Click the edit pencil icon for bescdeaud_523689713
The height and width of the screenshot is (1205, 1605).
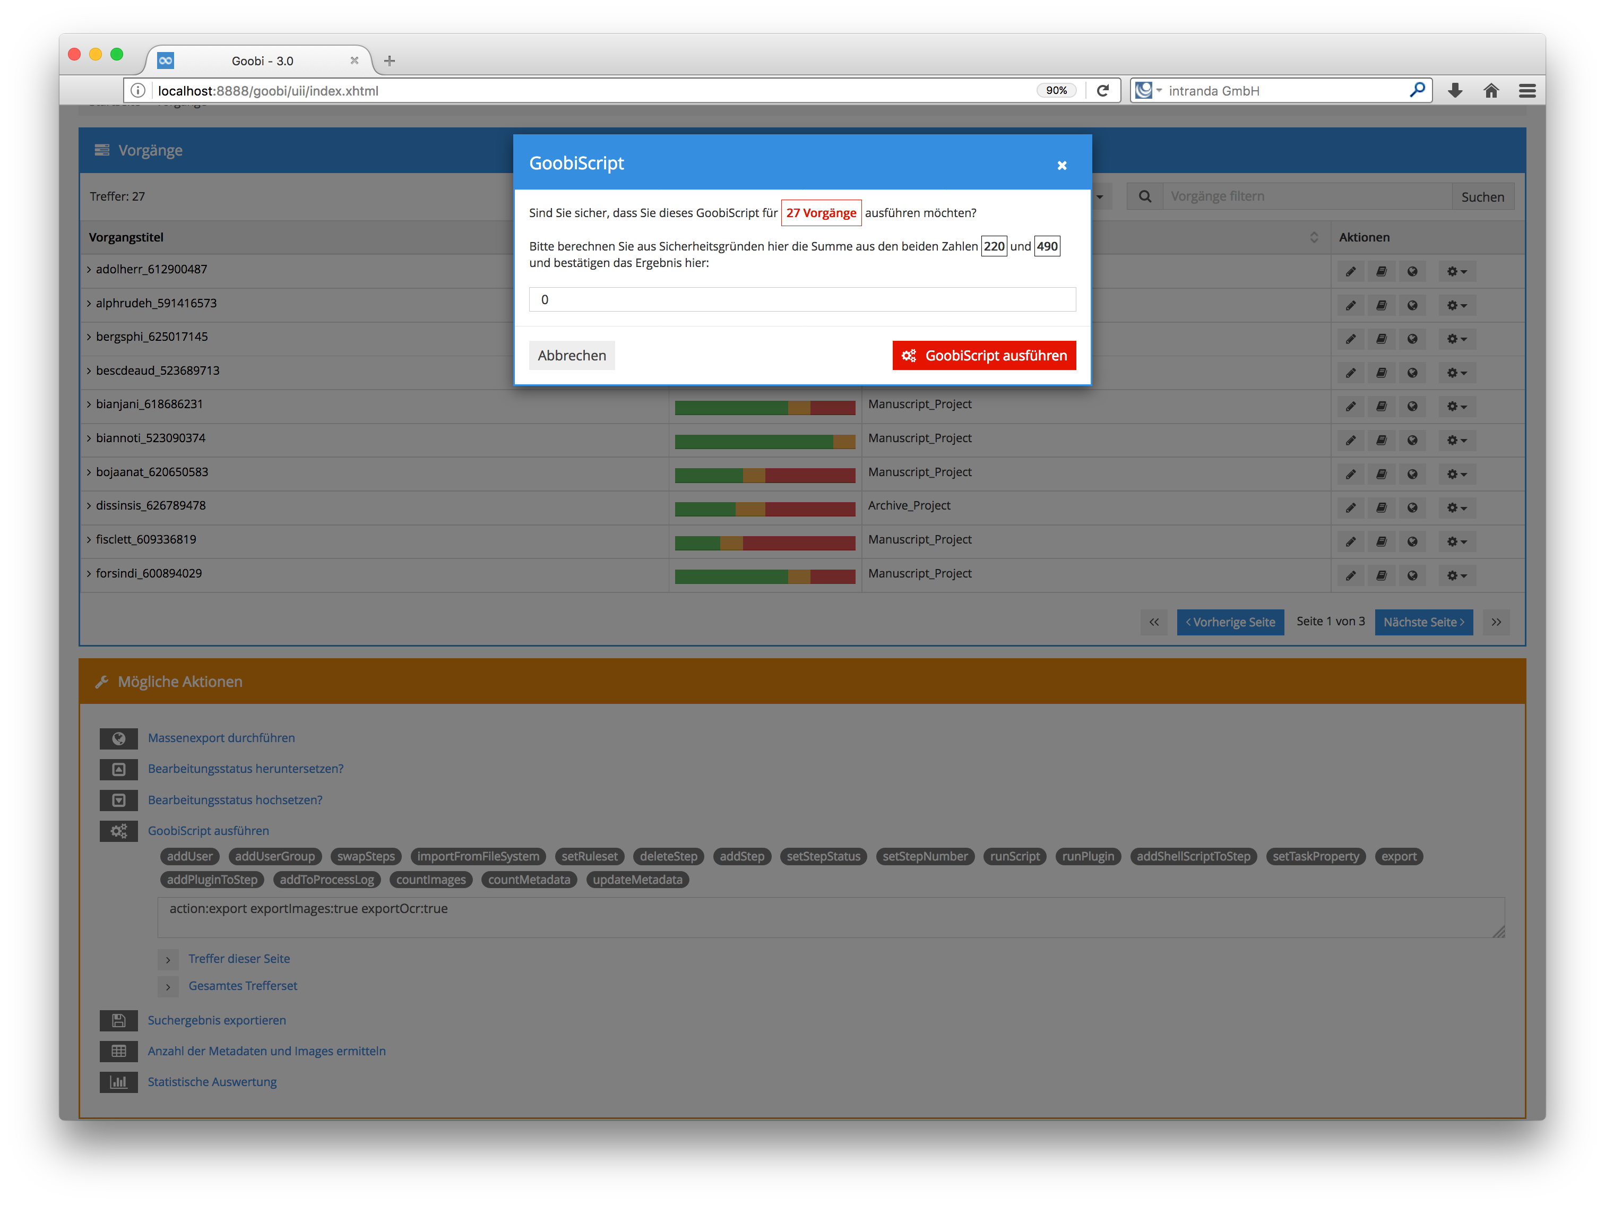[1350, 373]
